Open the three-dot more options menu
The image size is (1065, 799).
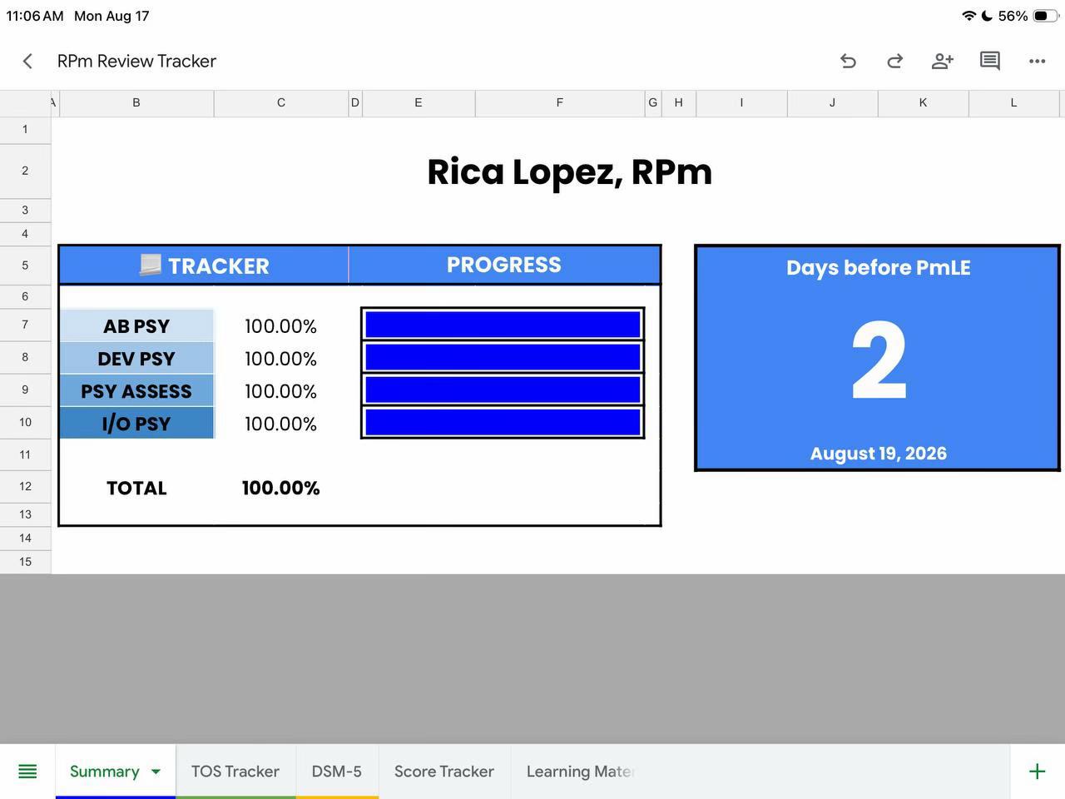[x=1037, y=61]
